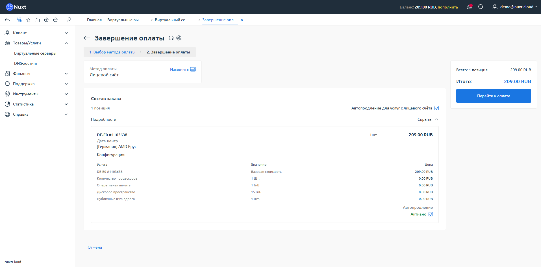Collapse order details with Скрыть
Image resolution: width=541 pixels, height=267 pixels.
coord(428,119)
